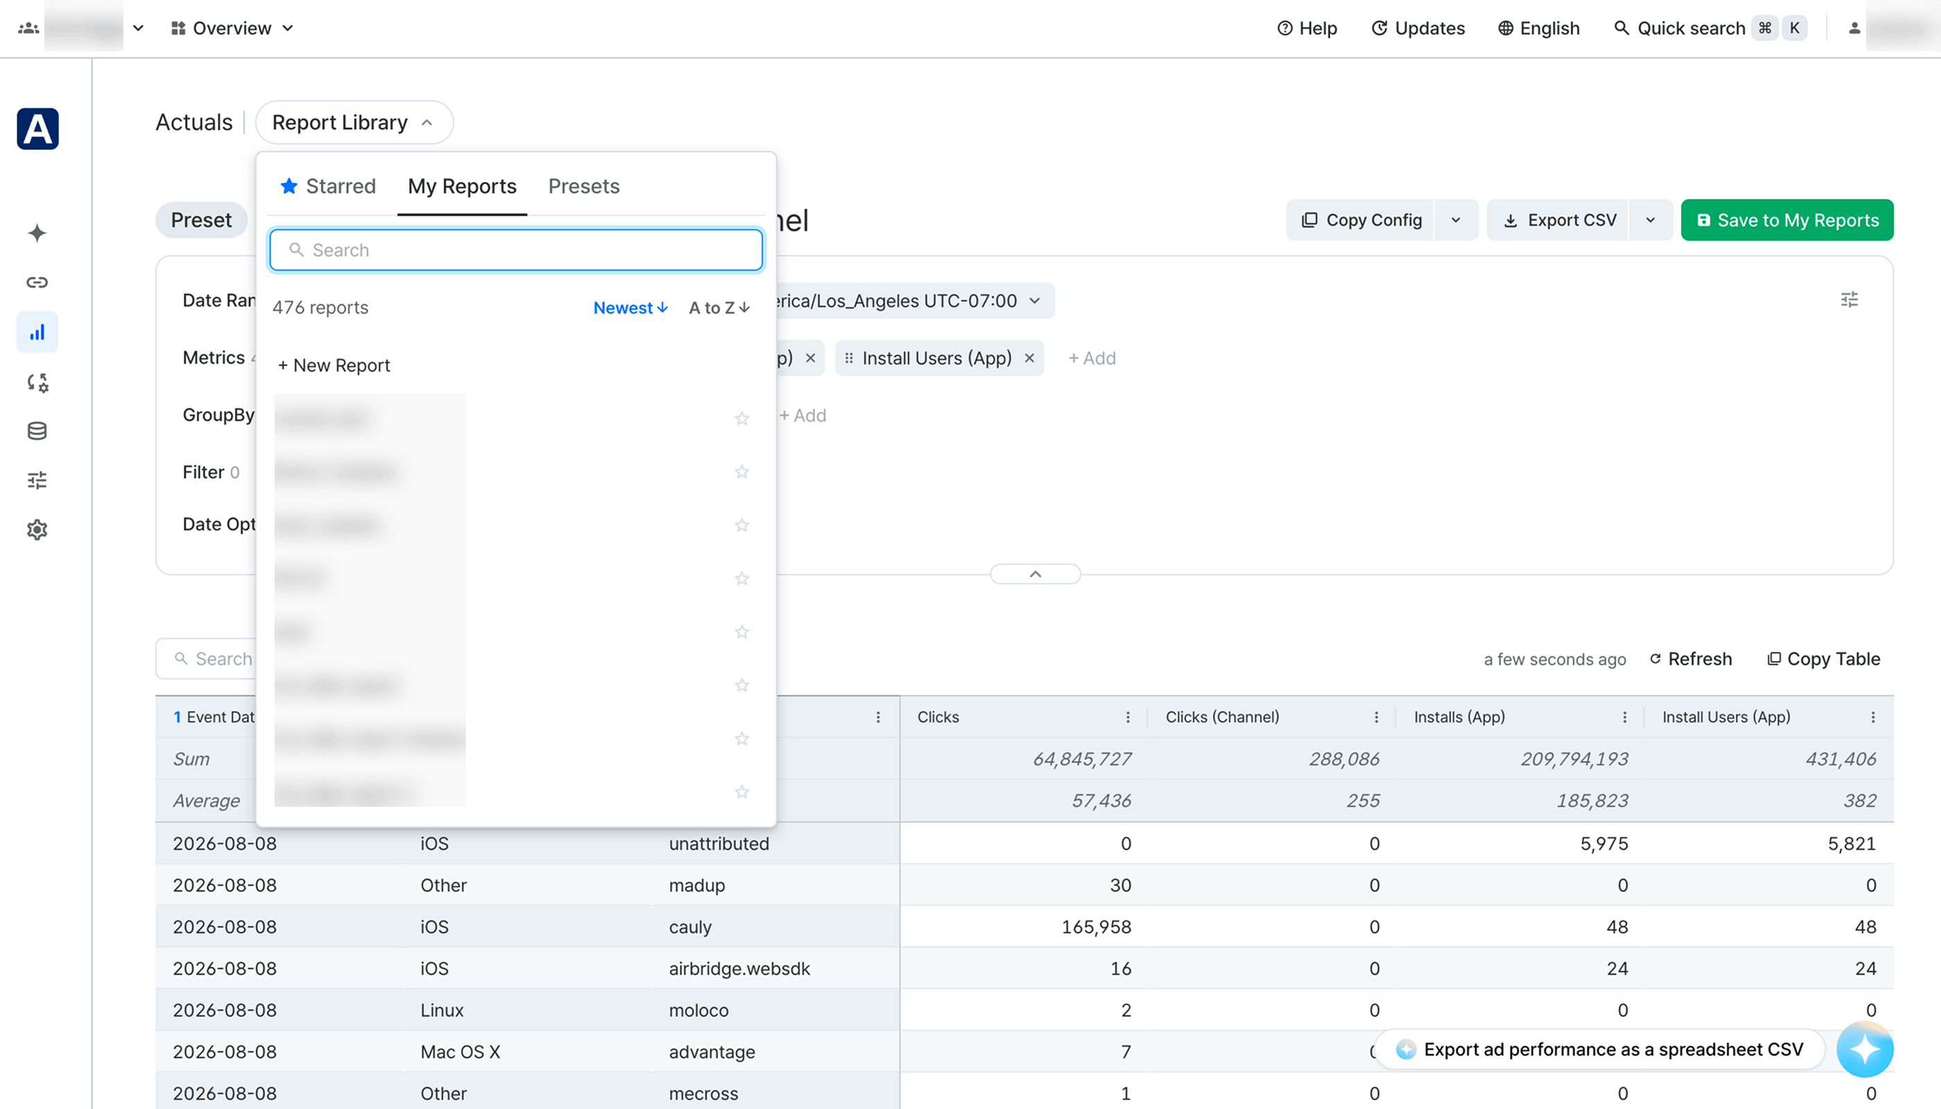Star the eighth report in list
Viewport: 1941px width, 1109px height.
point(742,792)
